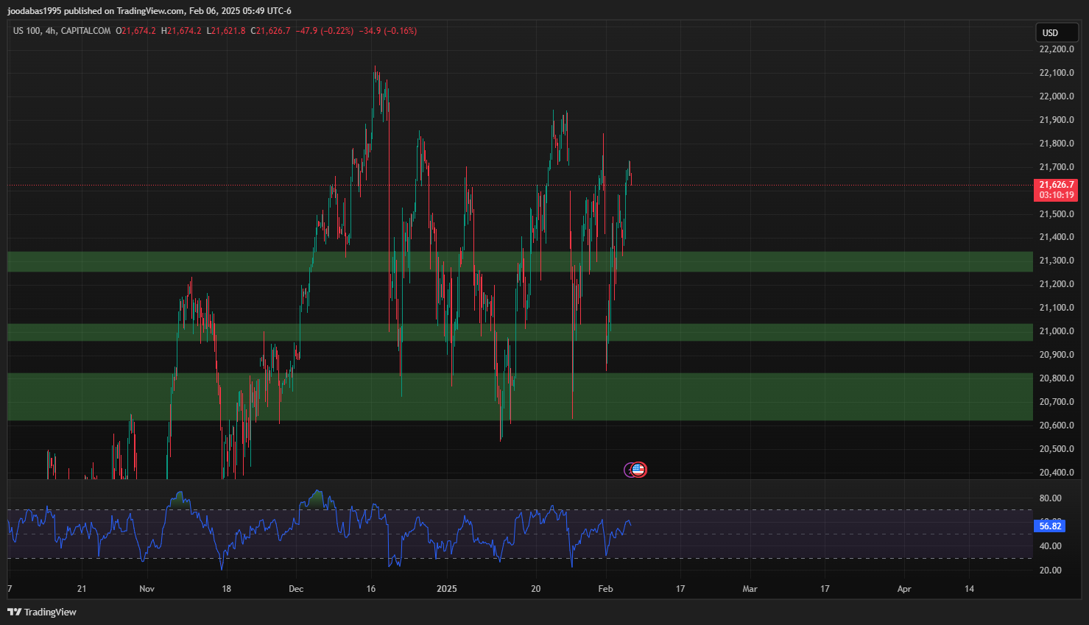Open the USD currency selector
The image size is (1089, 625).
tap(1056, 32)
